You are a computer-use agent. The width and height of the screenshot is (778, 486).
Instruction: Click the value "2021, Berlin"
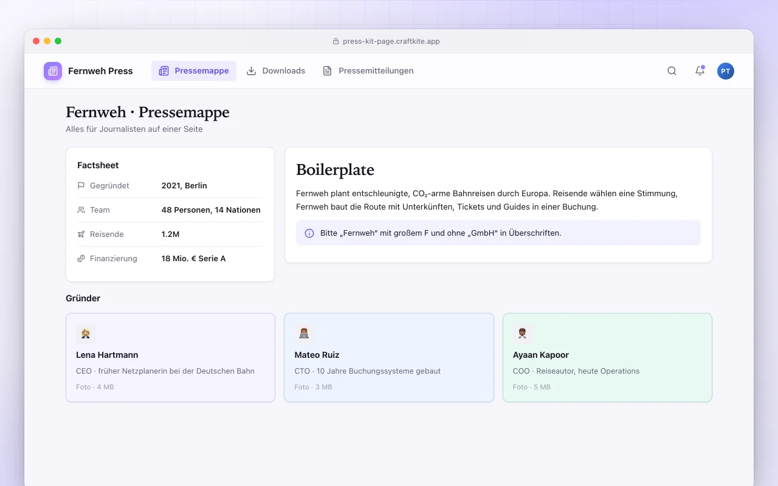coord(184,186)
